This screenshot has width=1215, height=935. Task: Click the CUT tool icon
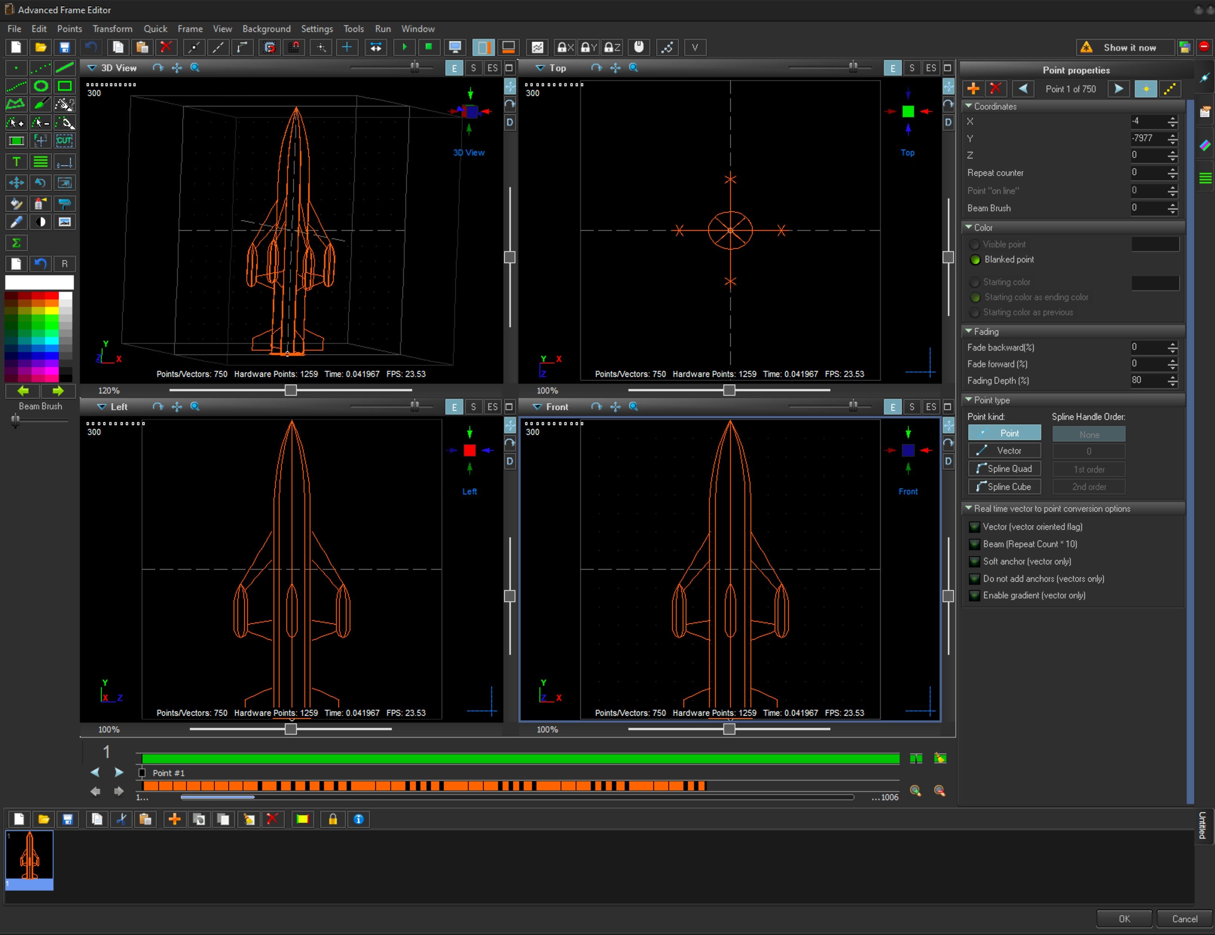[x=64, y=140]
